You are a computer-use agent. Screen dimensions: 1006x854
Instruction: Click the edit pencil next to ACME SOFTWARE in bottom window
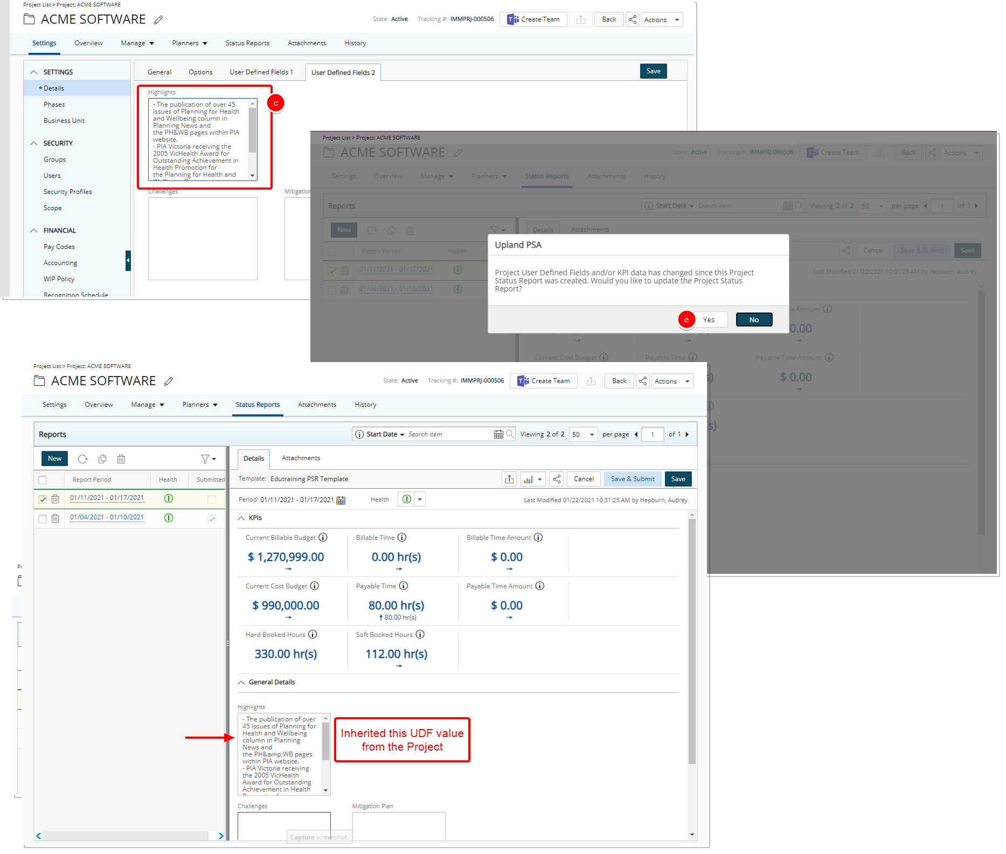(x=168, y=381)
